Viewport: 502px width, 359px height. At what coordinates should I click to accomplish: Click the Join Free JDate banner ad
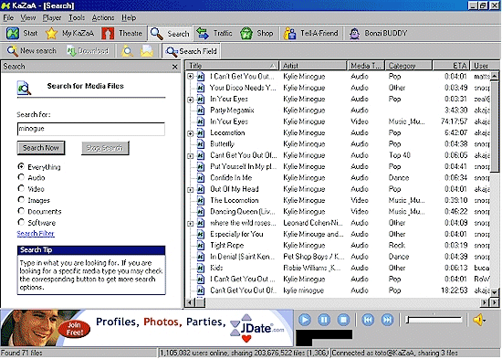pyautogui.click(x=147, y=328)
